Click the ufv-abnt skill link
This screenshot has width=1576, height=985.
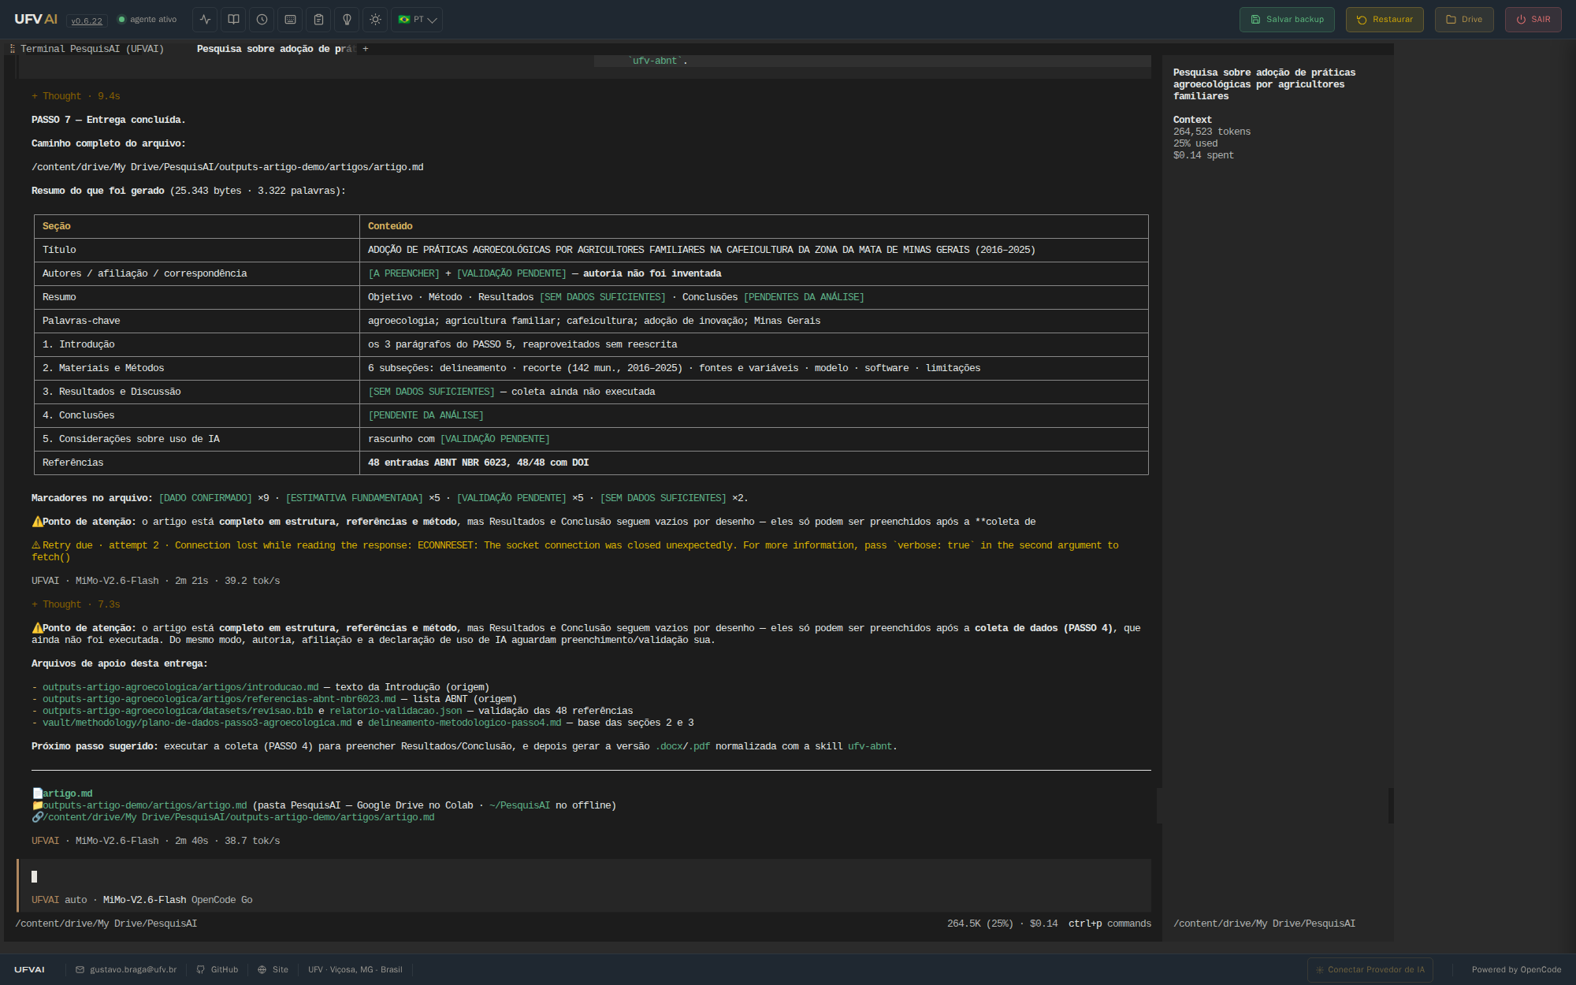[871, 746]
